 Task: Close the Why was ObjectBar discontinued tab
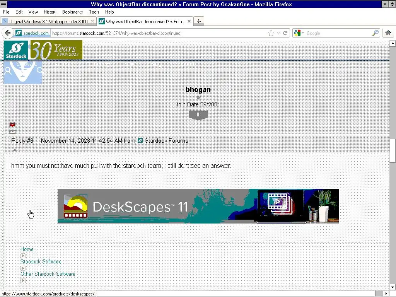click(189, 22)
